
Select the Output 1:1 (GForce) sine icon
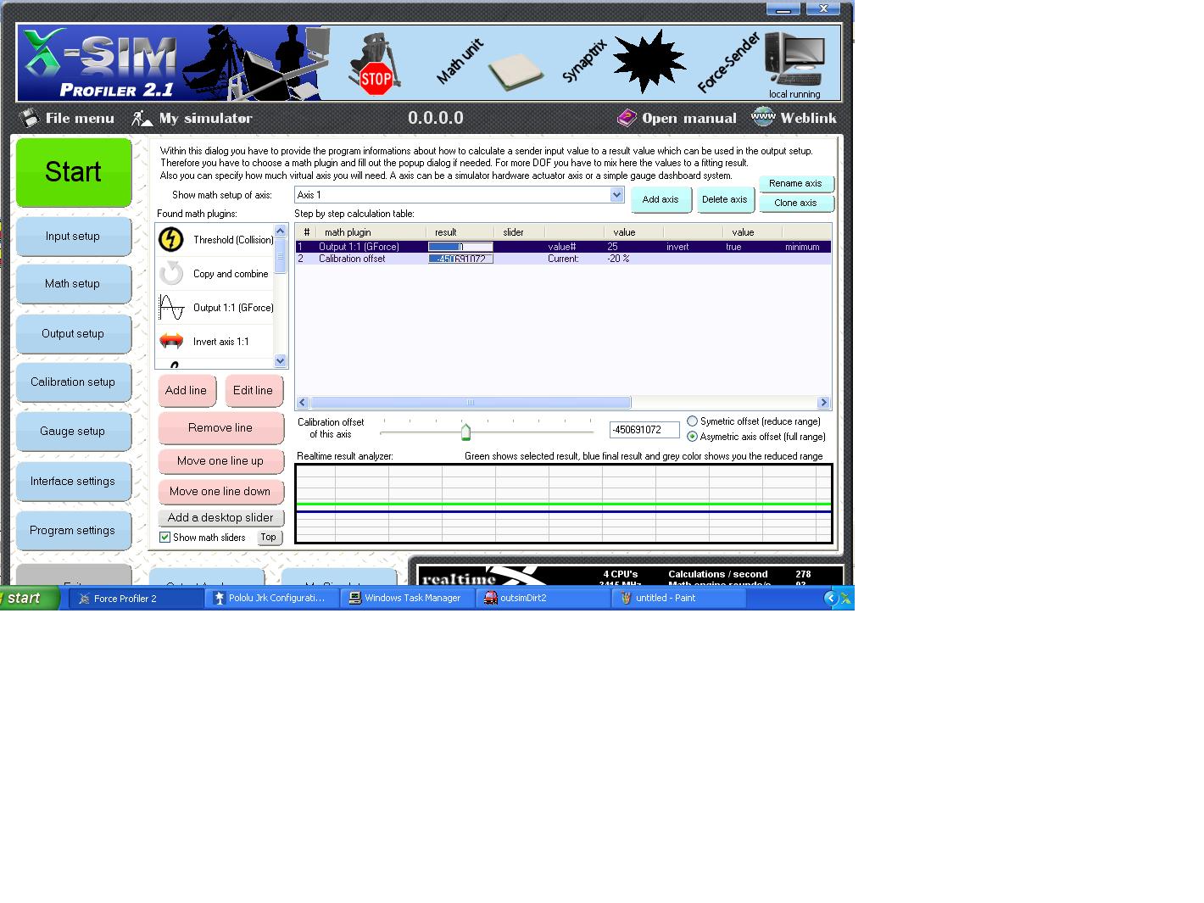[171, 307]
